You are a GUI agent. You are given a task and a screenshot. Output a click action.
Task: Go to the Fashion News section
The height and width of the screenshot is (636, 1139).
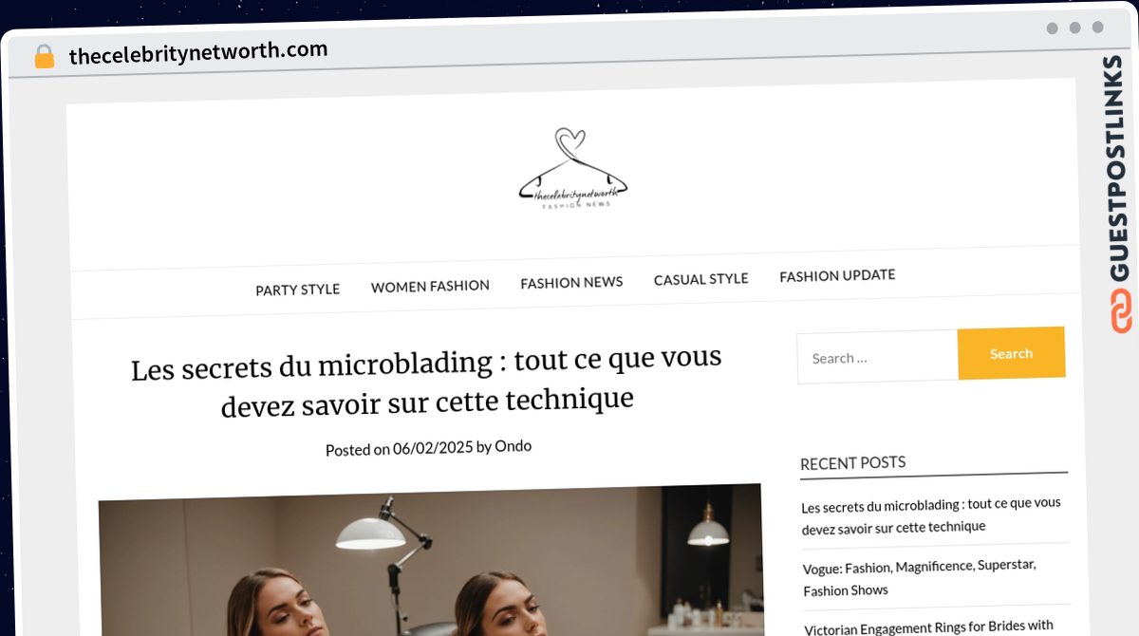coord(571,282)
